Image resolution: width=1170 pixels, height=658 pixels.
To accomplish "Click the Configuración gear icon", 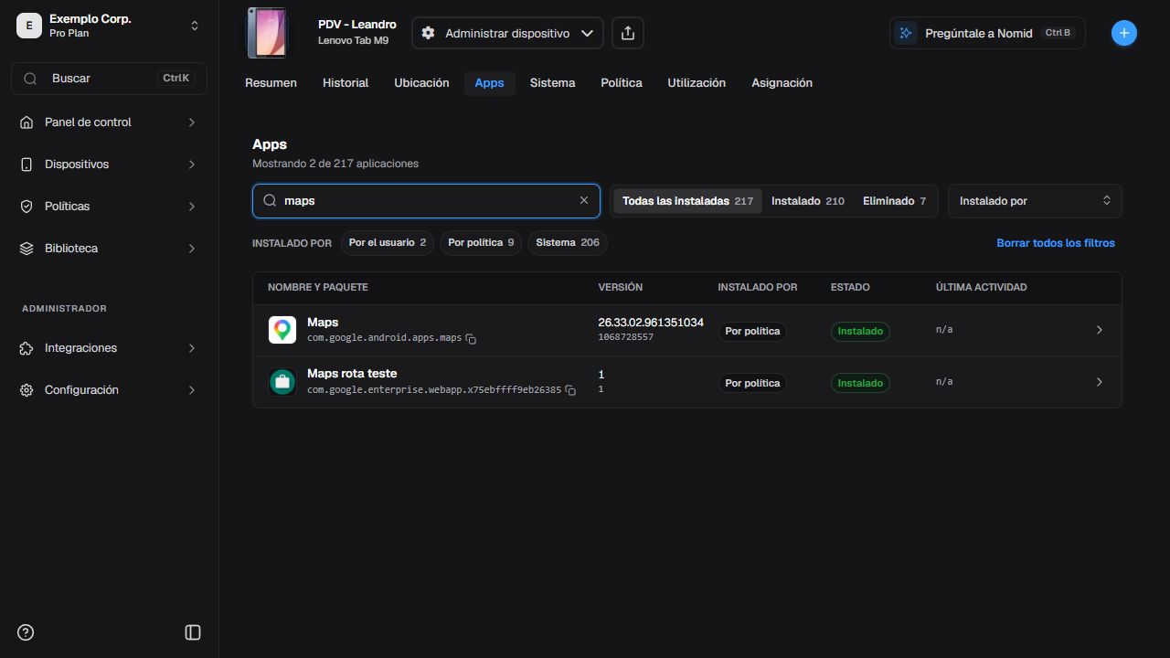I will (x=27, y=390).
